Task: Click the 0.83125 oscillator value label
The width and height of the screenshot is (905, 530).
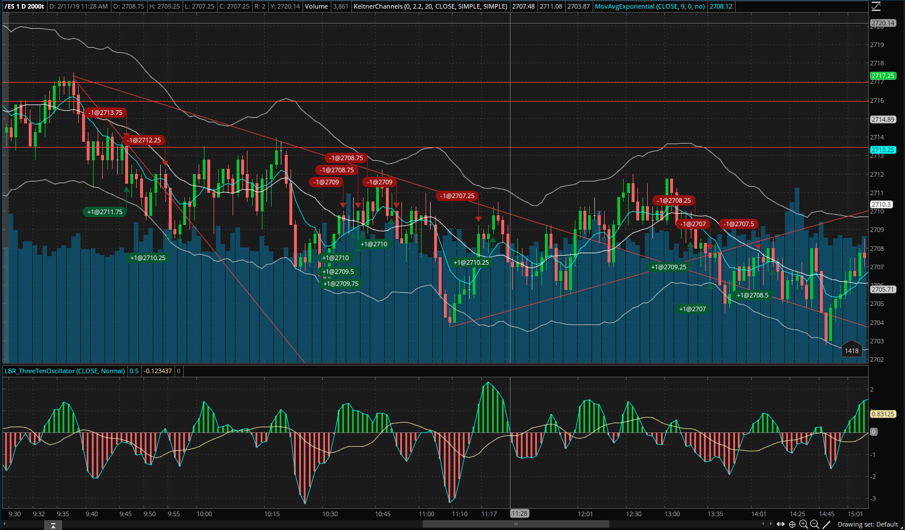Action: point(883,414)
